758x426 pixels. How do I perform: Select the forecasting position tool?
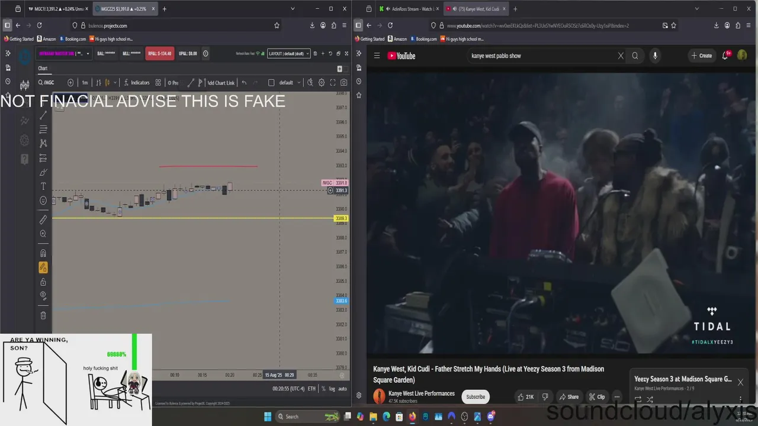pos(43,158)
